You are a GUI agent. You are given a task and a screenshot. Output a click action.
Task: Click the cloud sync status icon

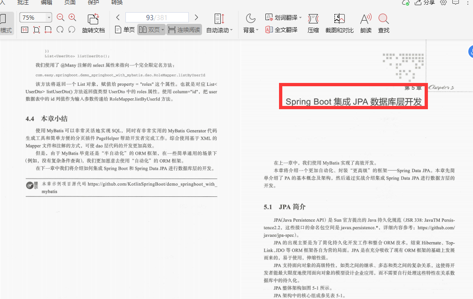[x=405, y=3]
